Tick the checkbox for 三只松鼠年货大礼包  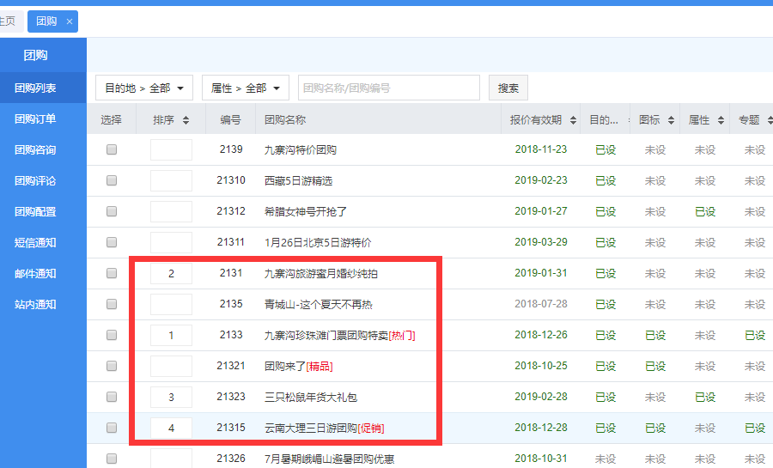point(112,397)
